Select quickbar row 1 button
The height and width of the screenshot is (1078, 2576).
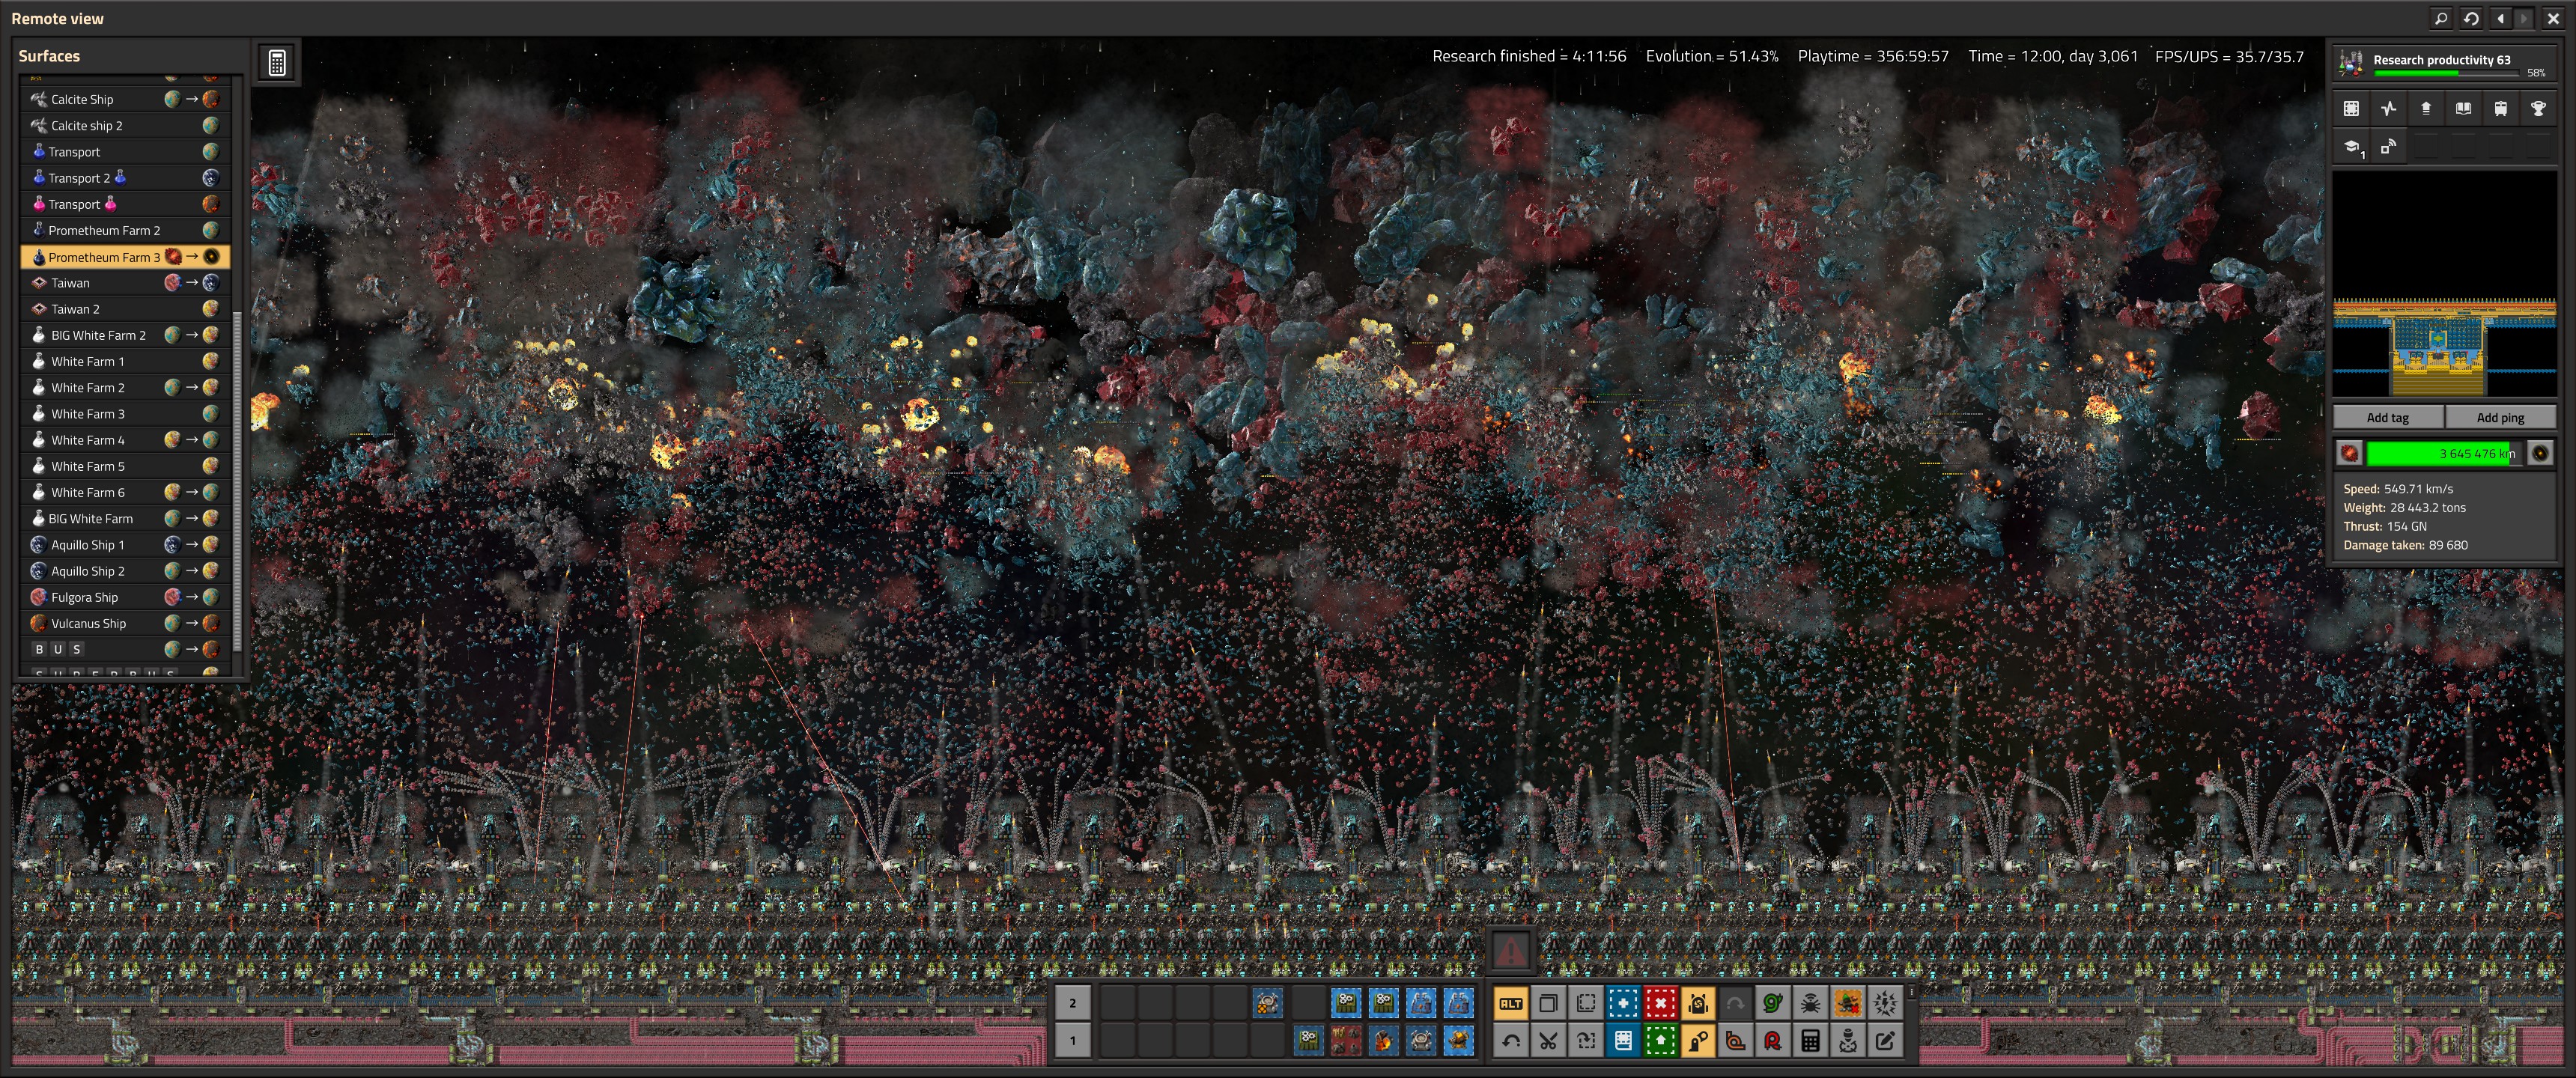(x=1072, y=1041)
